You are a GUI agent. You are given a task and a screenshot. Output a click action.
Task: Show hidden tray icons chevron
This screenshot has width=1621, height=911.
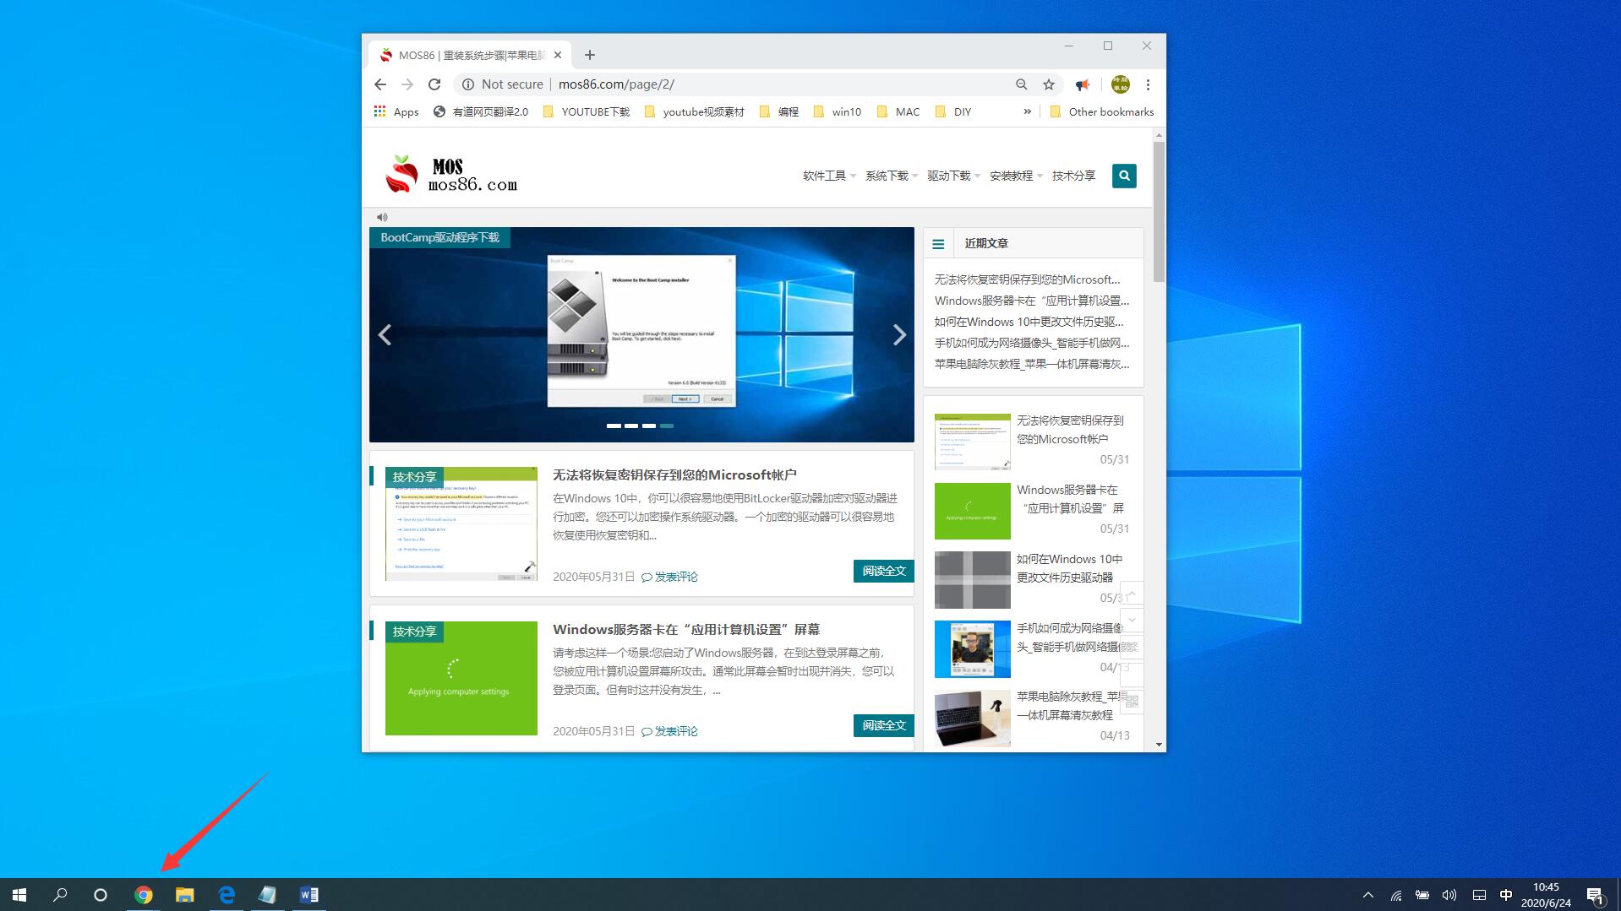(1368, 895)
